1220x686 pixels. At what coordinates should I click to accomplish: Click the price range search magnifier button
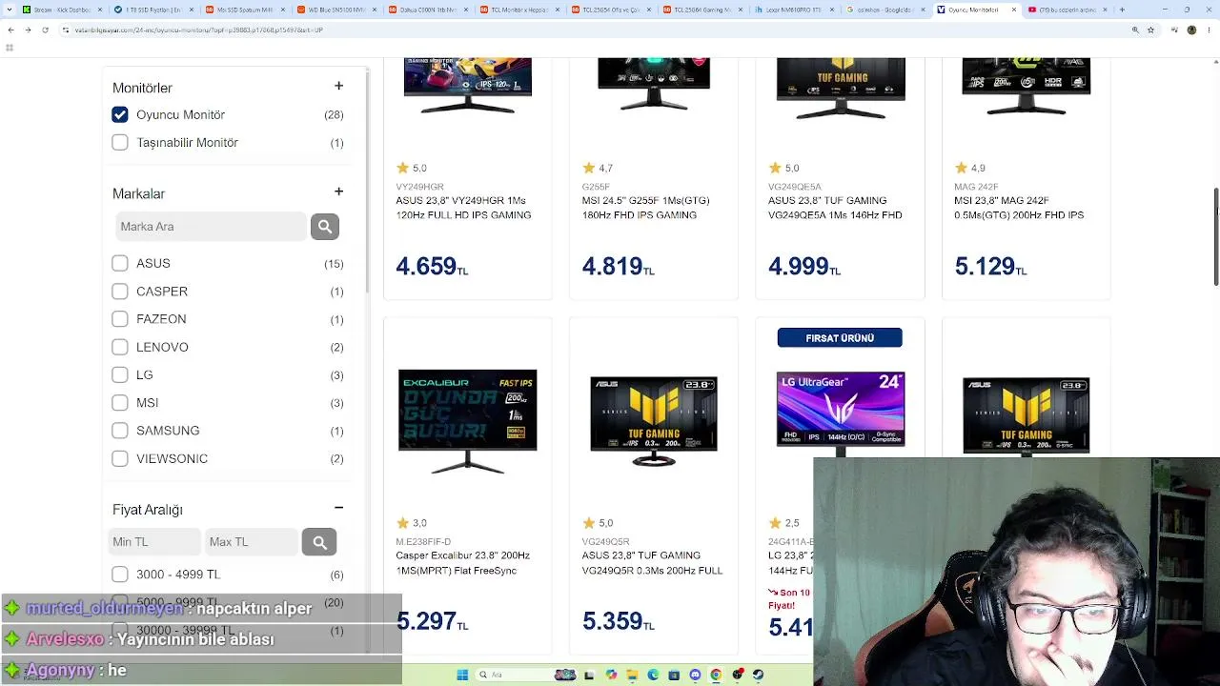tap(319, 542)
